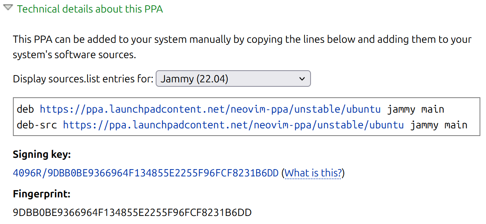This screenshot has width=486, height=224.
Task: Click the 'This PPA can be added' sentence
Action: (x=81, y=40)
